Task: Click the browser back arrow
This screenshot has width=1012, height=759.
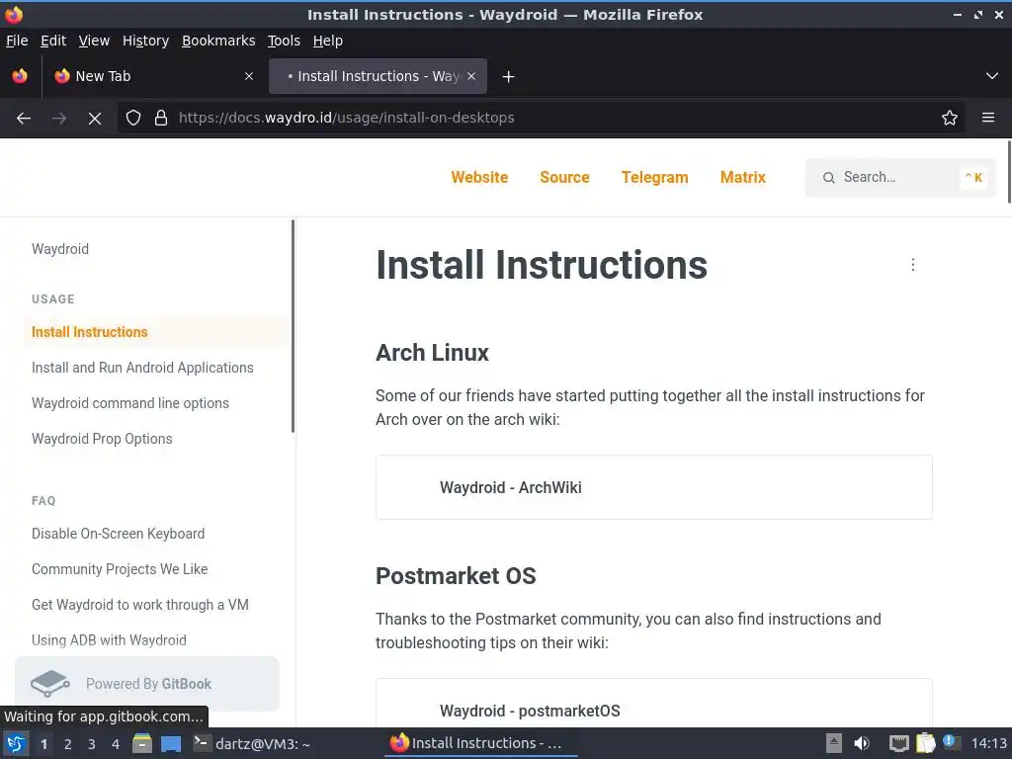Action: [x=24, y=118]
